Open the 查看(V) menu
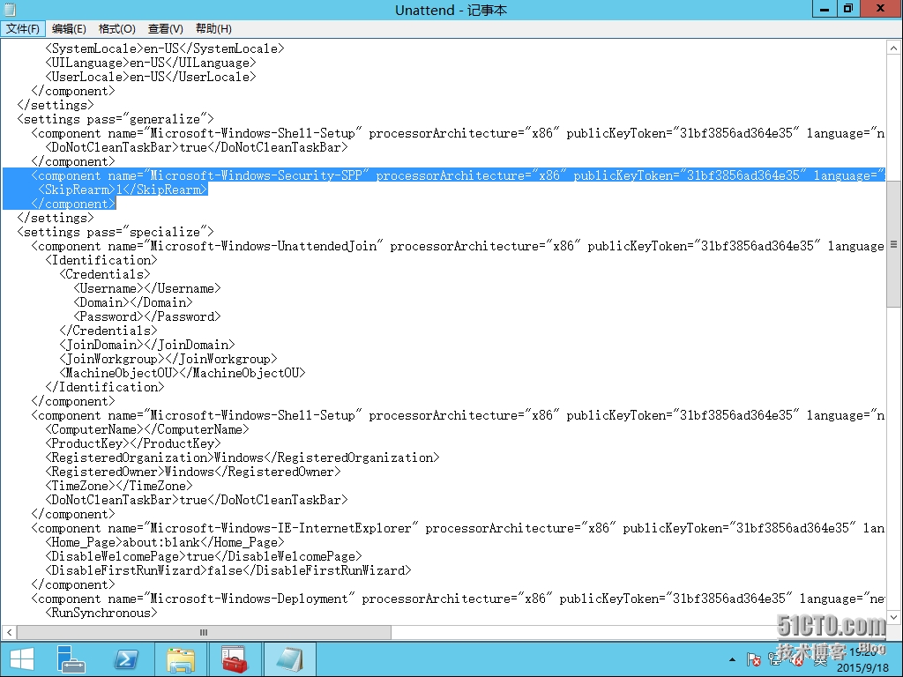Image resolution: width=903 pixels, height=677 pixels. tap(165, 29)
